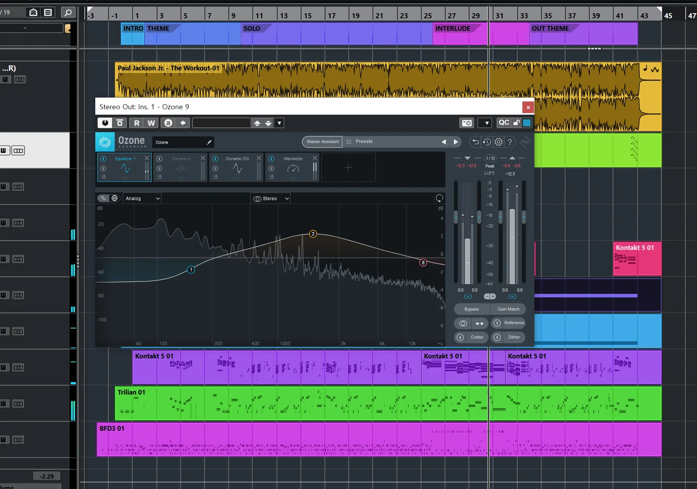Remove the Maximizer module

315,158
